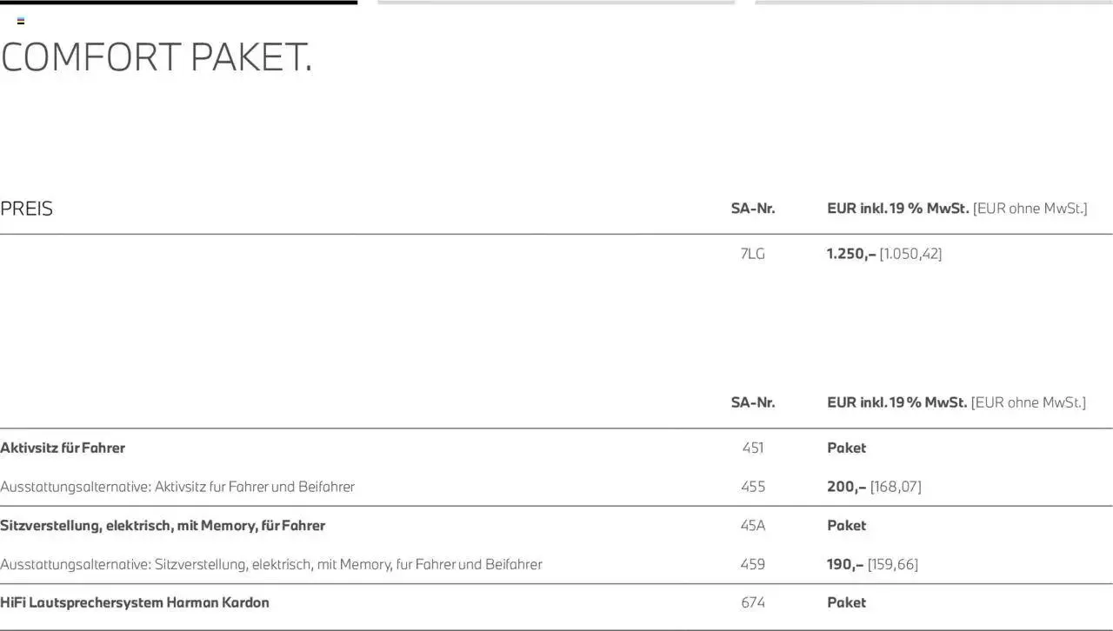The image size is (1113, 631).
Task: Click the COMFORT PAKET heading
Action: tap(157, 57)
